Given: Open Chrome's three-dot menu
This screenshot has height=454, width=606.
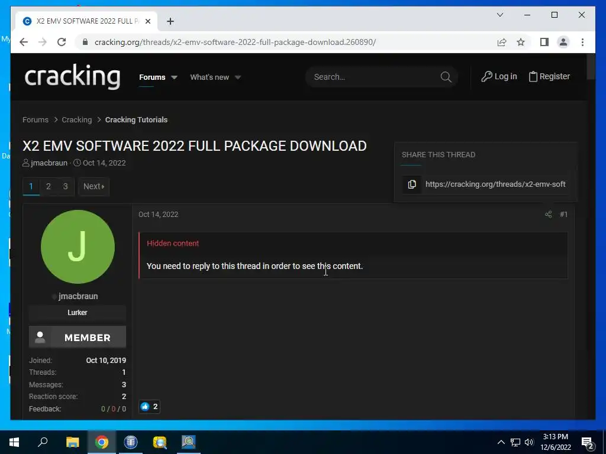Looking at the screenshot, I should coord(582,42).
